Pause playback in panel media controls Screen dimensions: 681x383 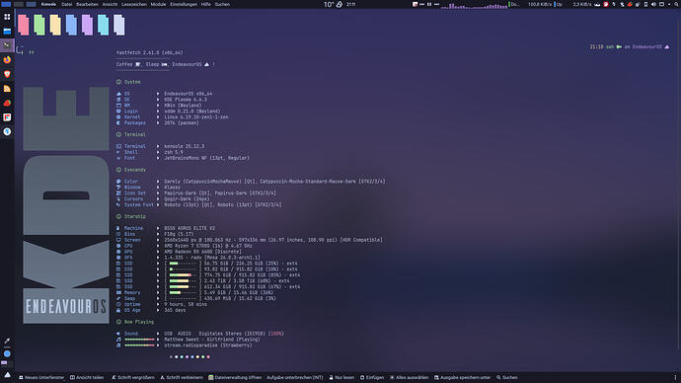429,4
